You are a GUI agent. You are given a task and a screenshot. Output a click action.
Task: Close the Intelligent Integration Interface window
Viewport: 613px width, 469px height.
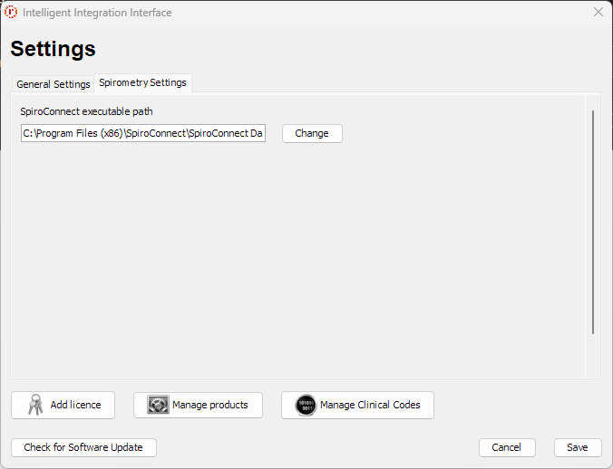point(598,13)
